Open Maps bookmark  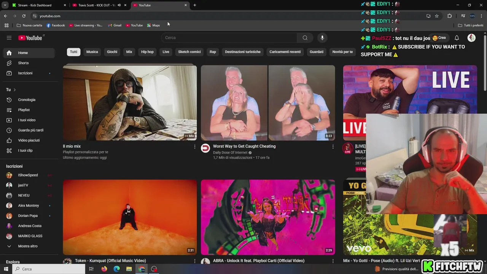click(154, 25)
